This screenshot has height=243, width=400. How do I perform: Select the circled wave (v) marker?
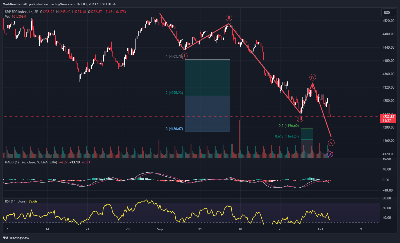point(331,143)
